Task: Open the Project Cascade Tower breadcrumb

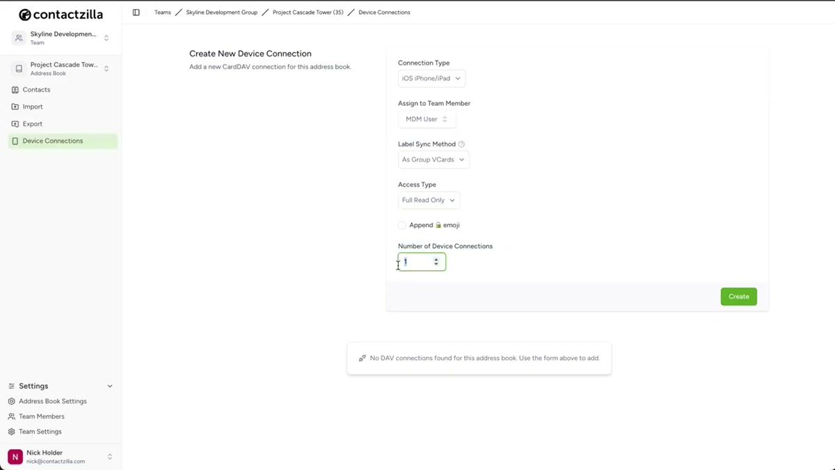Action: (x=308, y=12)
